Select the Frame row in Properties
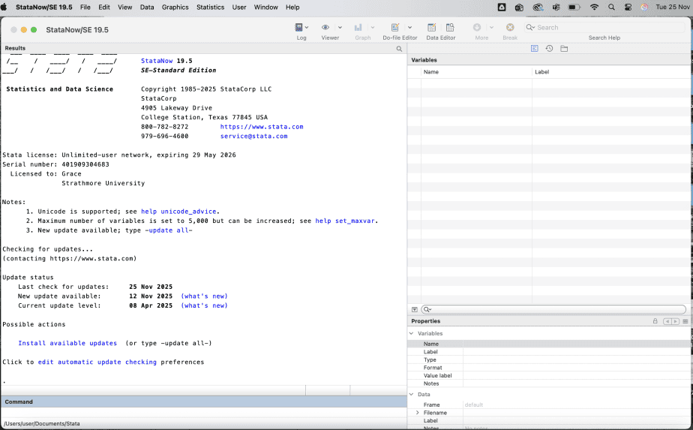 (x=548, y=404)
